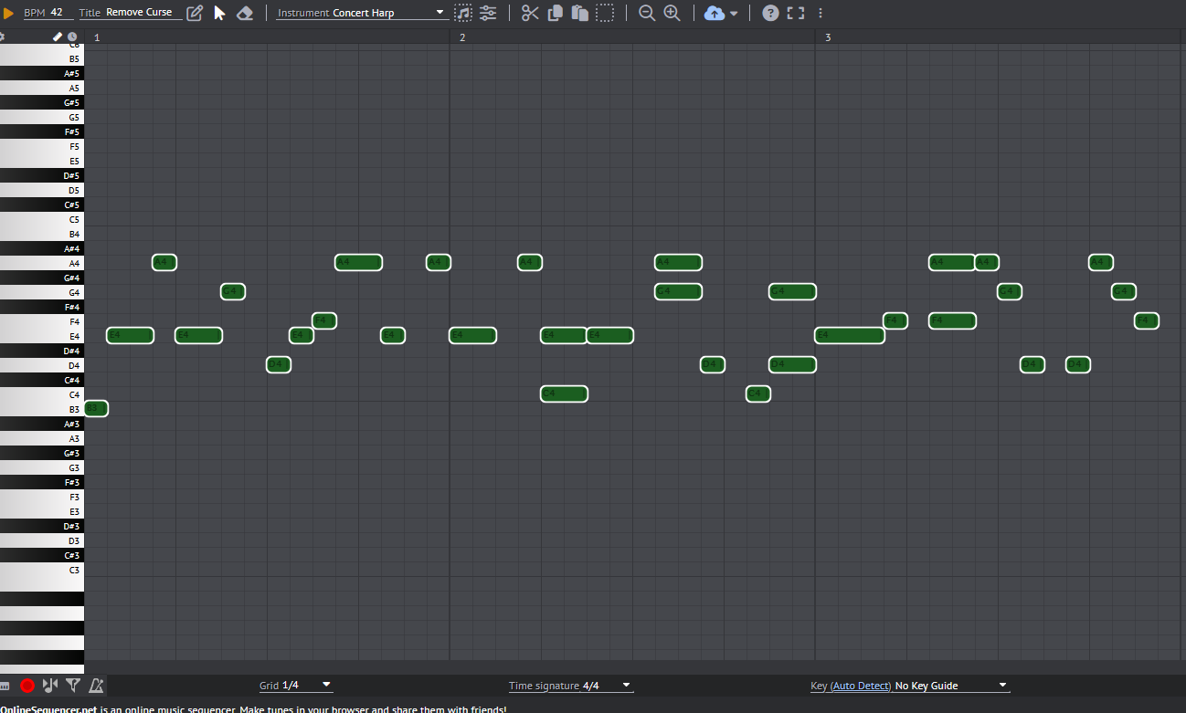
Task: Click the copy notes icon
Action: click(555, 13)
